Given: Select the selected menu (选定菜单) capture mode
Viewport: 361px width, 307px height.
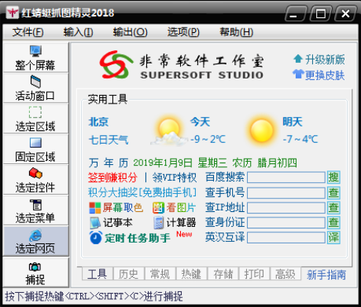Looking at the screenshot, I should 35,210.
